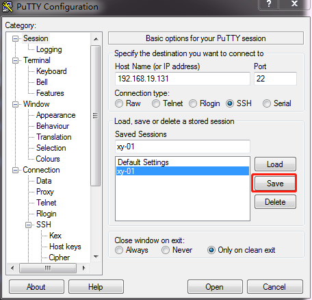Image resolution: width=312 pixels, height=300 pixels.
Task: Select the Rlogin connection type radio
Action: pyautogui.click(x=193, y=103)
